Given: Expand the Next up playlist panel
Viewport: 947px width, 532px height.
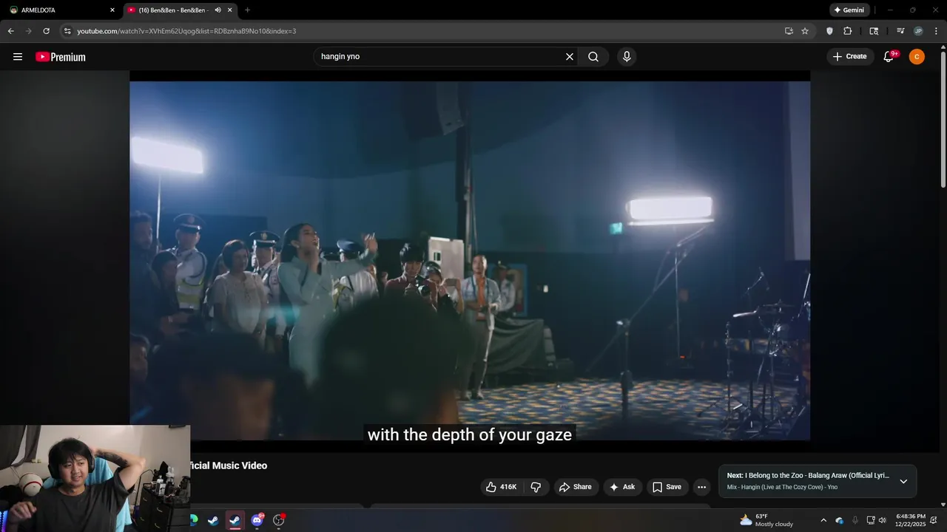Looking at the screenshot, I should click(x=903, y=481).
